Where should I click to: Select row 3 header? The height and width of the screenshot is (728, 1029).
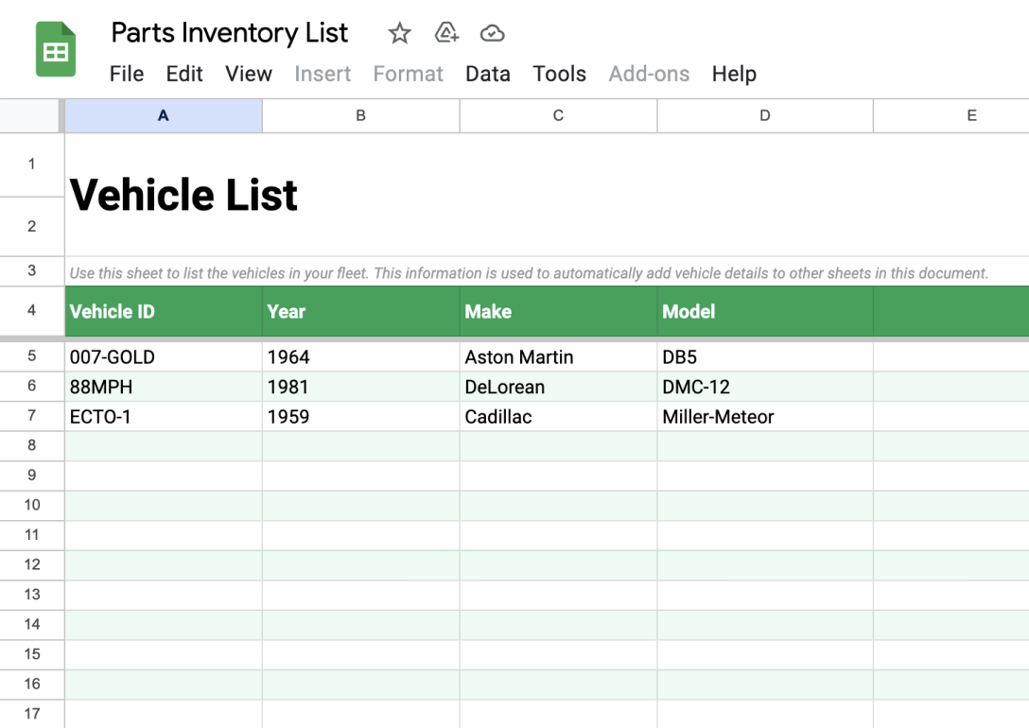coord(31,270)
